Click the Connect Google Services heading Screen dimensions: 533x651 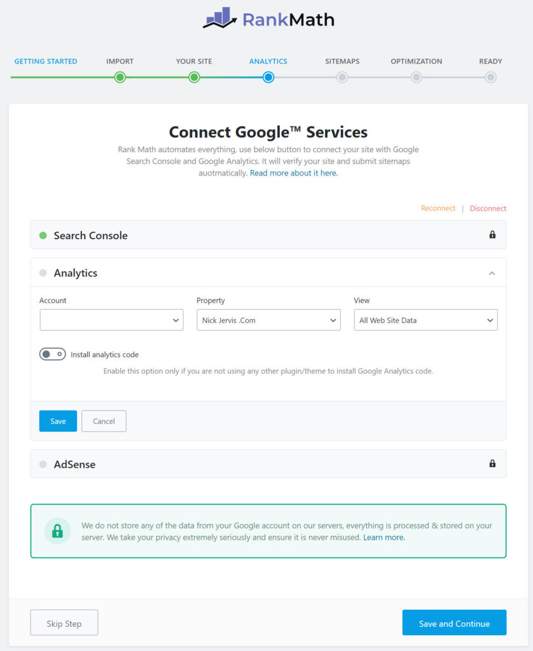pyautogui.click(x=268, y=132)
